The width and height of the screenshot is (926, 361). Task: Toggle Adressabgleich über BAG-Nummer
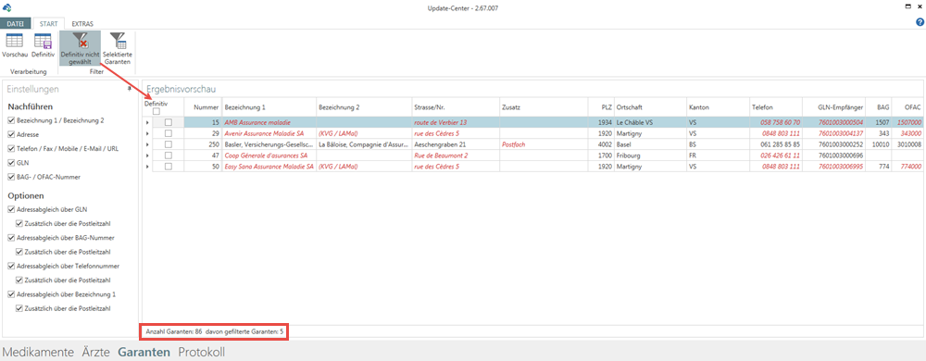pos(11,238)
